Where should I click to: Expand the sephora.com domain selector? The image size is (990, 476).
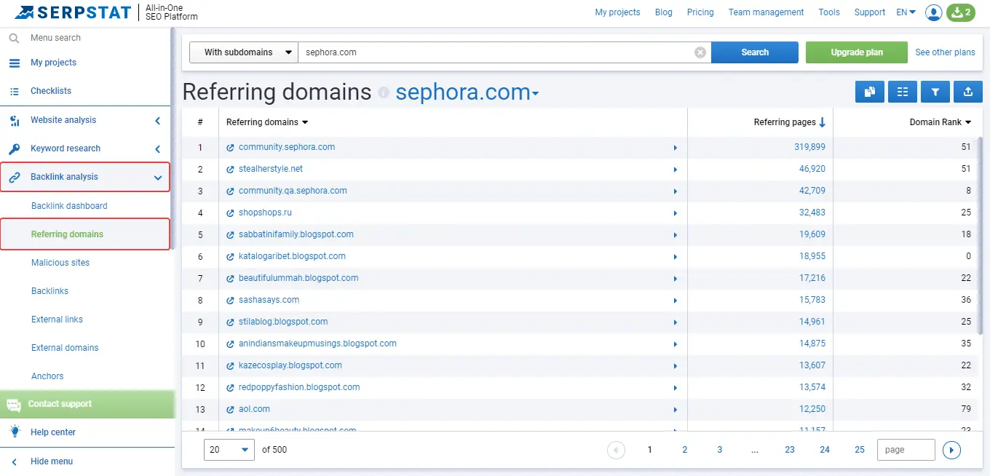click(x=536, y=92)
